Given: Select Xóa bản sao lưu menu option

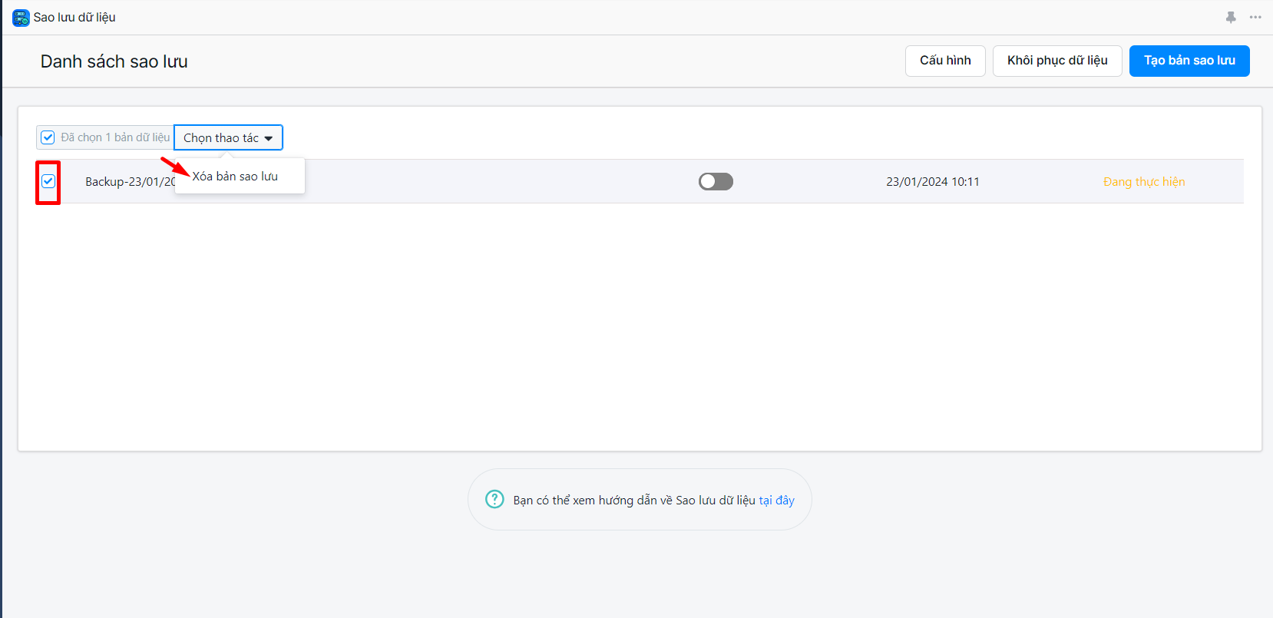Looking at the screenshot, I should pos(235,176).
